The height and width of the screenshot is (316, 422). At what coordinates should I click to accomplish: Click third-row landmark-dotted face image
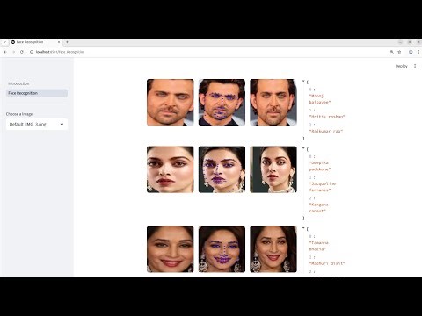(222, 249)
